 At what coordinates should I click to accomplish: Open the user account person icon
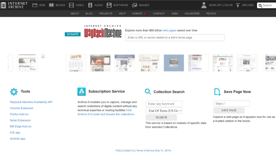click(x=204, y=5)
